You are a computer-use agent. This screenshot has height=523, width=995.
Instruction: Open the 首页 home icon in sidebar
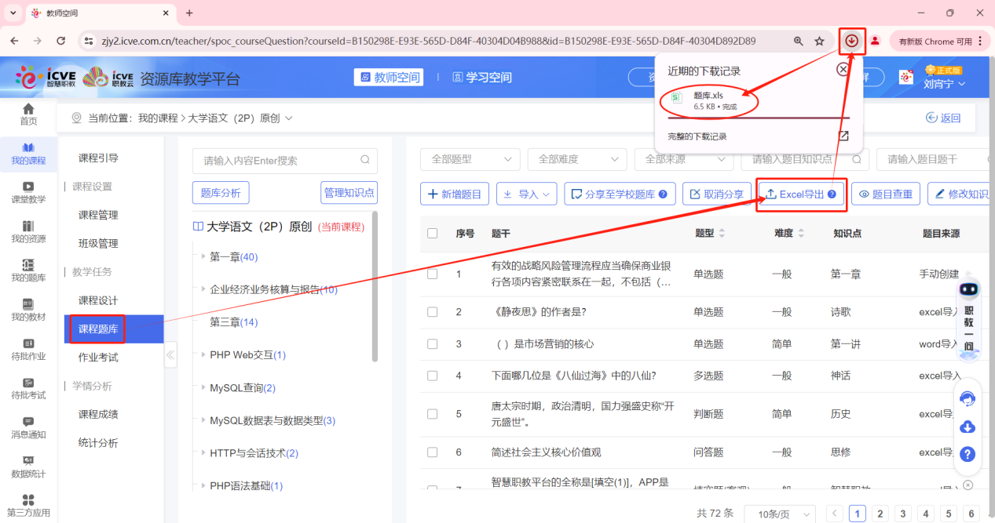coord(28,115)
